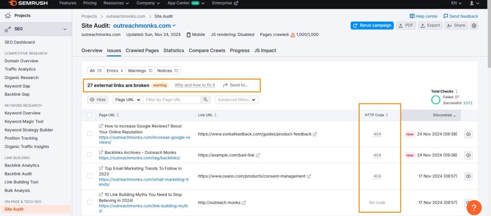Click the Total Checks progress circle

click(436, 100)
